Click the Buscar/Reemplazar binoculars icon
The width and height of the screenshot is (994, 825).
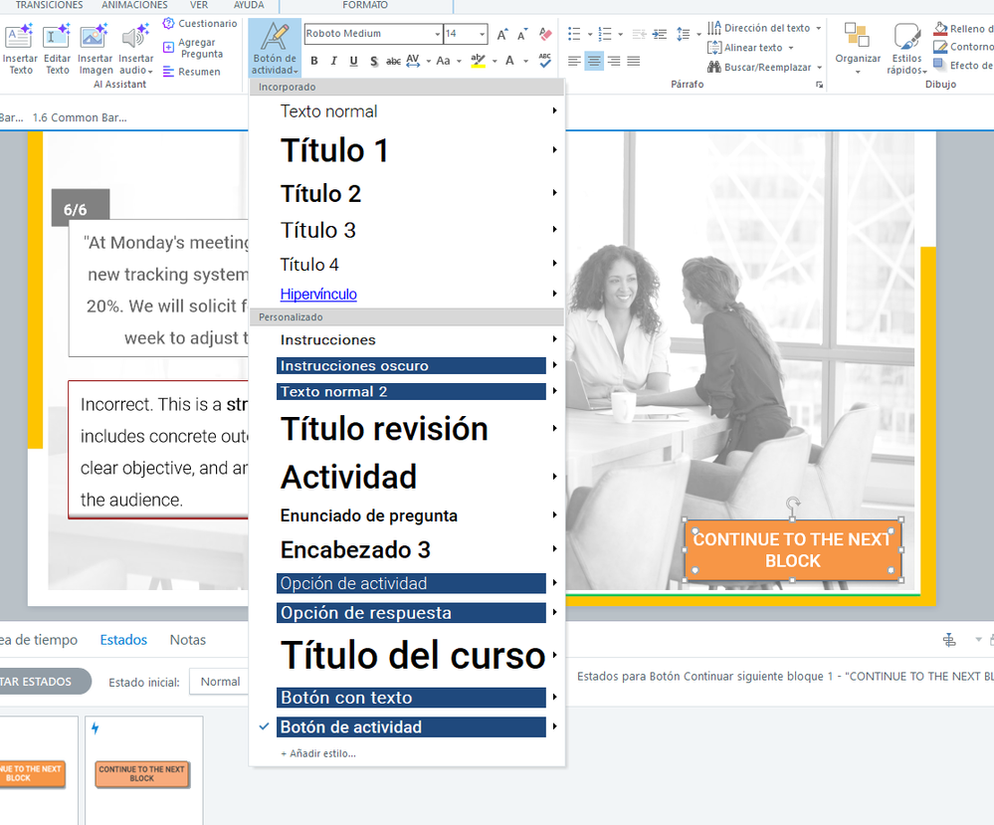(714, 68)
